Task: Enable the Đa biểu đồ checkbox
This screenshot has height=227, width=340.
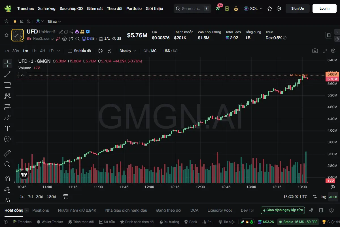Action: point(70,51)
